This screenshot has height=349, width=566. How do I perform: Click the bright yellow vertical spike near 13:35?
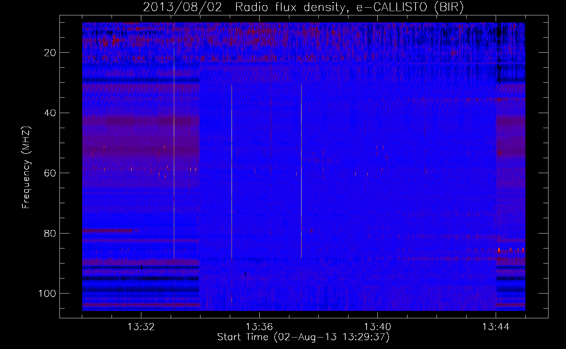(232, 171)
